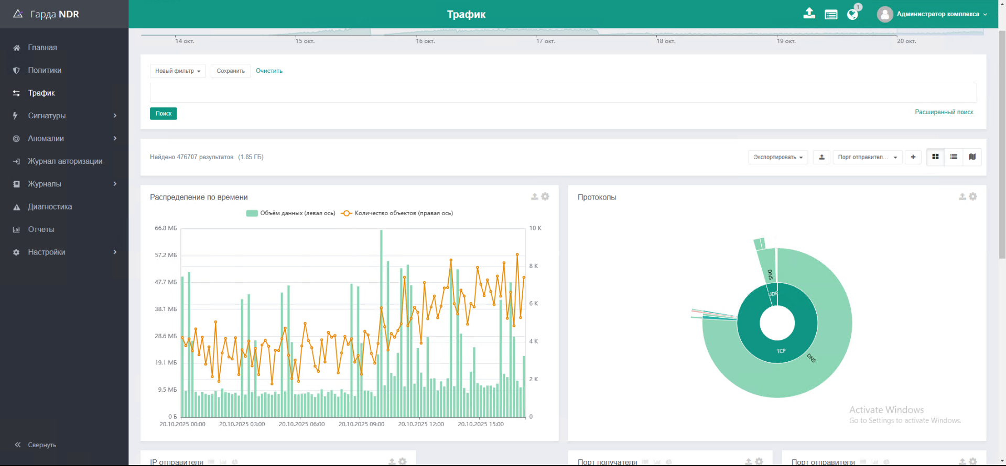
Task: Switch to the map view
Action: click(972, 157)
